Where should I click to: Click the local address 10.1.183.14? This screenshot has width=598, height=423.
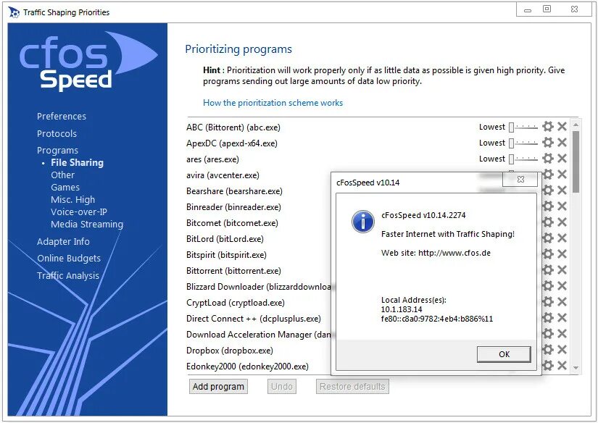(402, 309)
